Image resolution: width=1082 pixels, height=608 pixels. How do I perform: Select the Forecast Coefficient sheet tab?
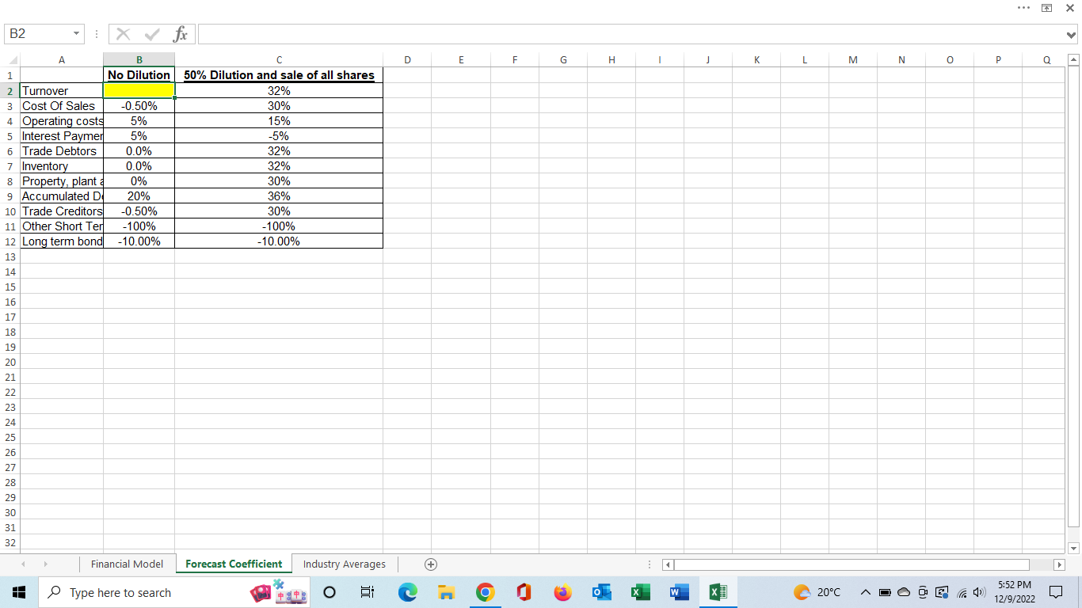pos(234,564)
